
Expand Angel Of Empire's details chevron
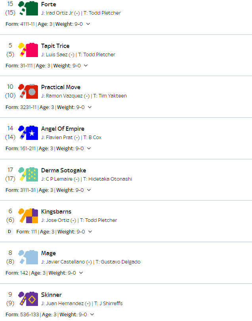(x=89, y=148)
